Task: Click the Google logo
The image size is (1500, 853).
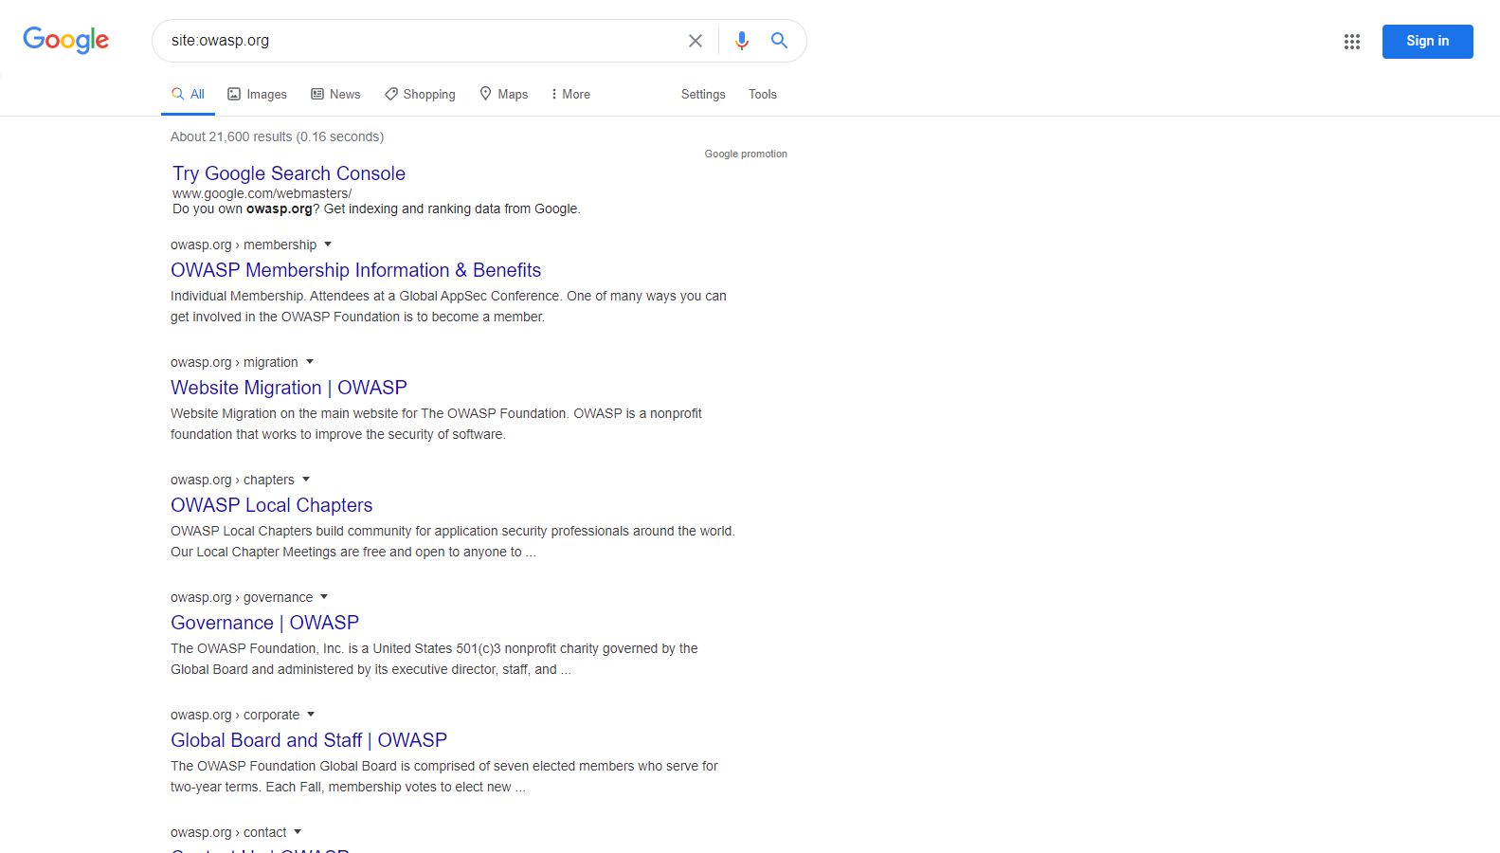Action: pos(65,40)
